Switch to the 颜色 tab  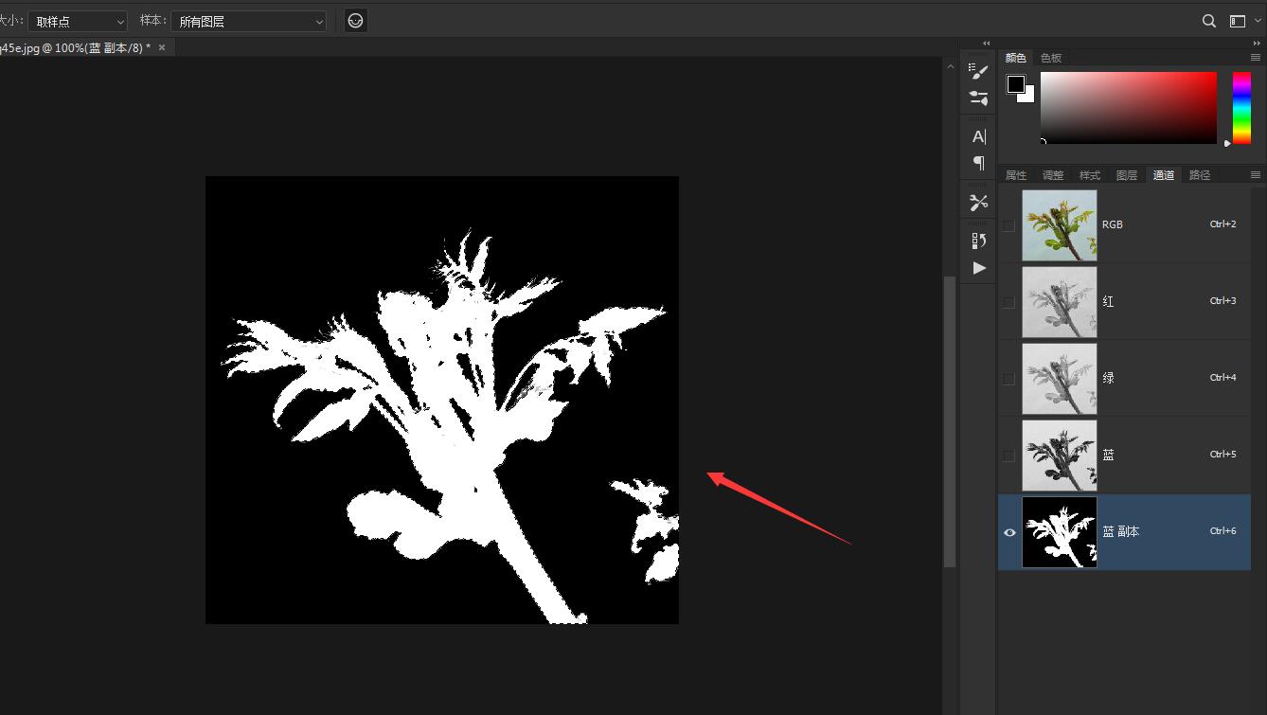click(1015, 58)
